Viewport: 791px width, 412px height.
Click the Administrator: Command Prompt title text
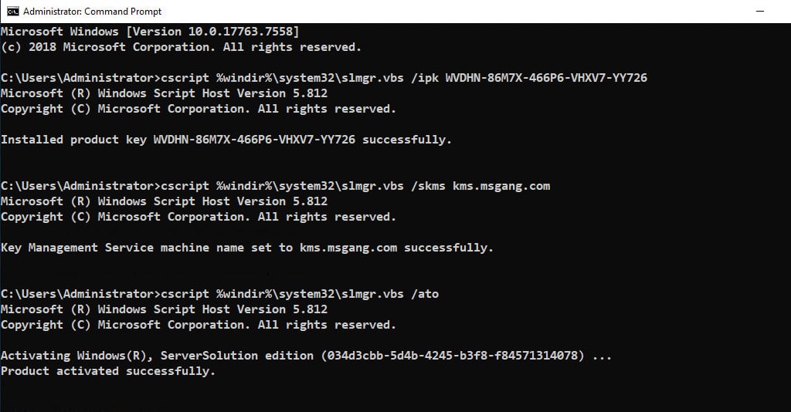(x=93, y=11)
